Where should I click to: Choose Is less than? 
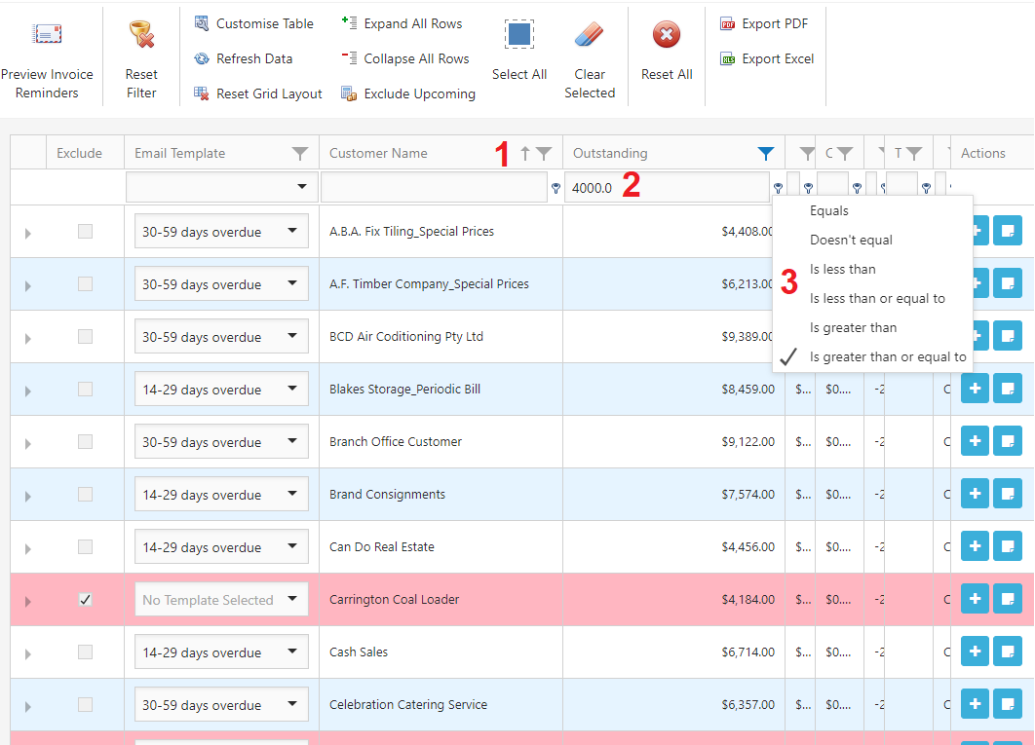tap(872, 269)
